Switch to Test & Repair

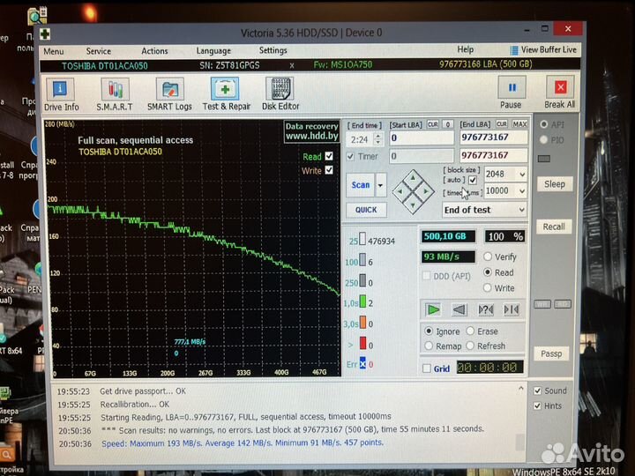pyautogui.click(x=226, y=94)
